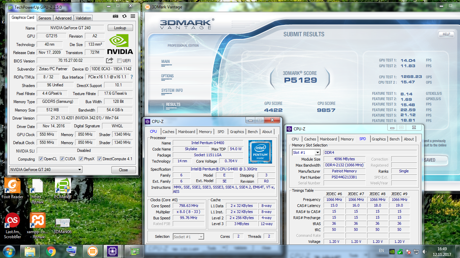Take a GPU-Z screenshot with camera icon
460x258 pixels.
116,16
